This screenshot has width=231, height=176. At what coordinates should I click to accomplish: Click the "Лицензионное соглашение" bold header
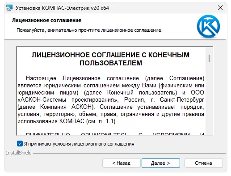(x=46, y=20)
